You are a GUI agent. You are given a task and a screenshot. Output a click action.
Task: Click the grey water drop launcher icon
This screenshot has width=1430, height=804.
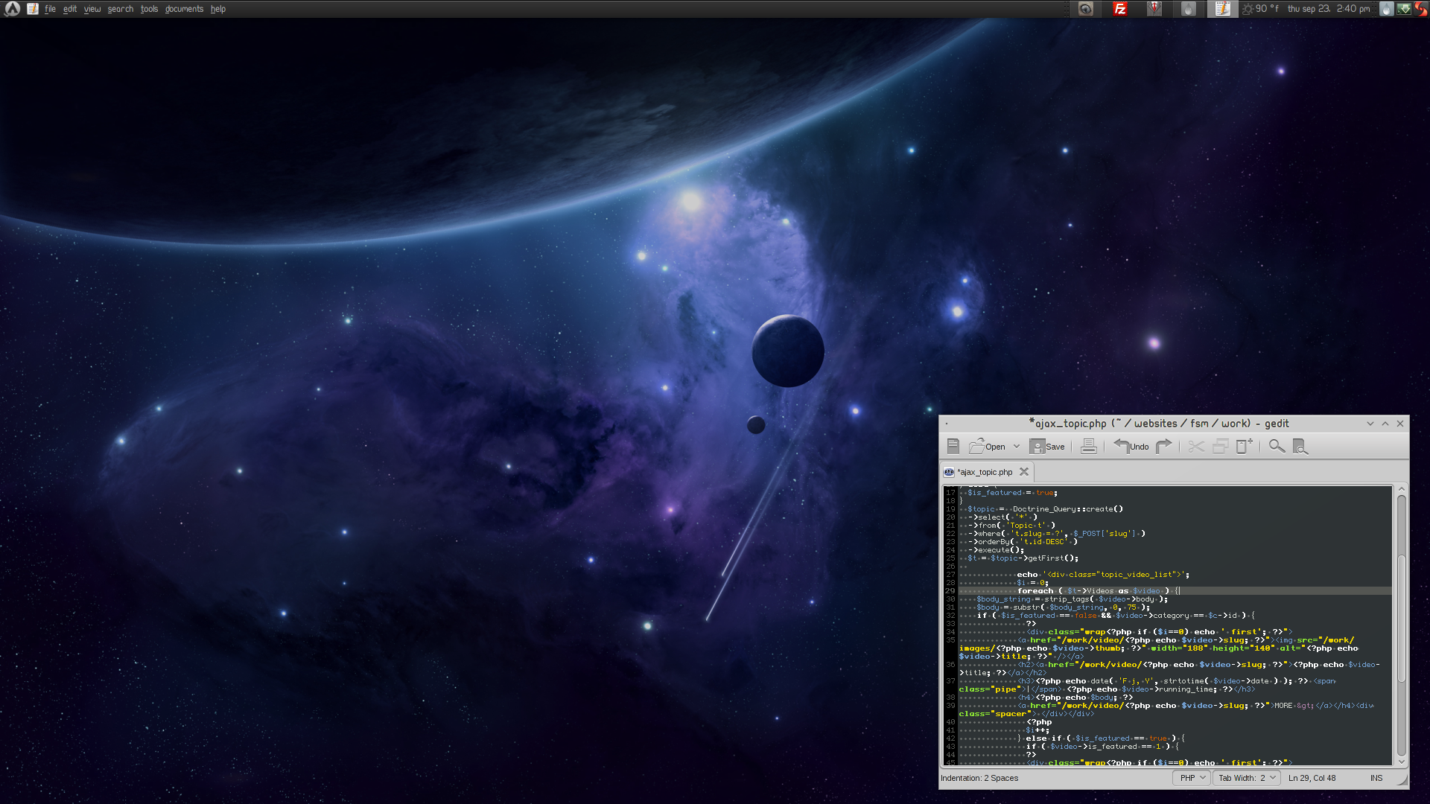pyautogui.click(x=1189, y=9)
